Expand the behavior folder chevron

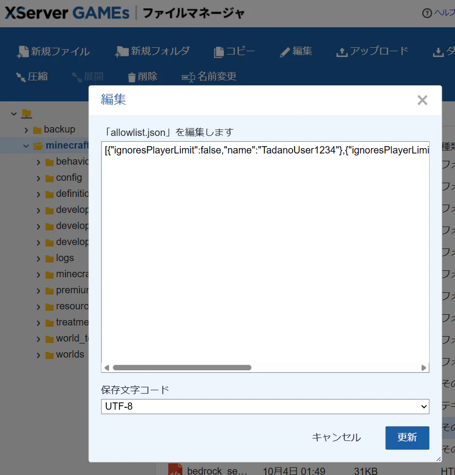point(38,162)
